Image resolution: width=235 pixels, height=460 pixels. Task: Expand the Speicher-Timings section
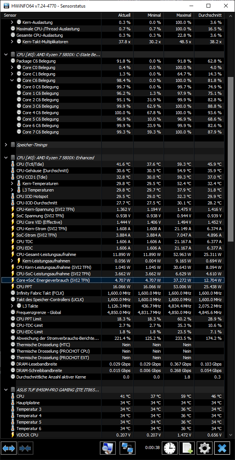[6, 145]
